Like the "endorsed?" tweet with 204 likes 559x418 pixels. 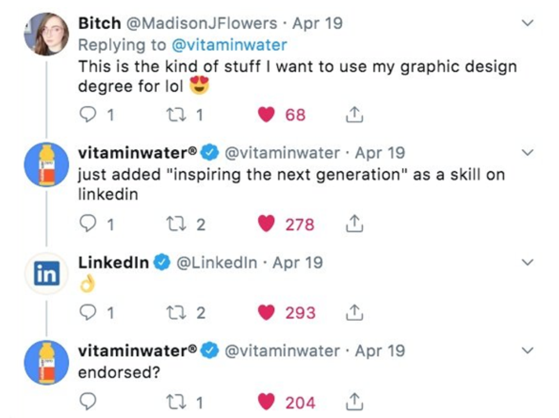265,402
